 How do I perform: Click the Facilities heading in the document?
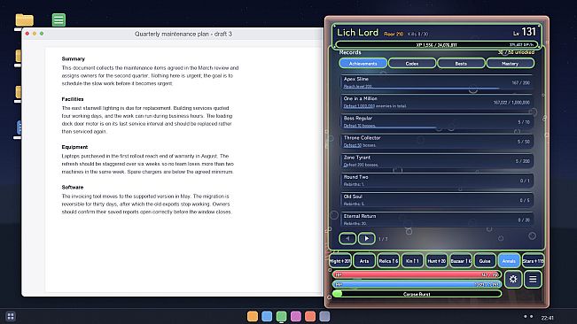pyautogui.click(x=73, y=99)
